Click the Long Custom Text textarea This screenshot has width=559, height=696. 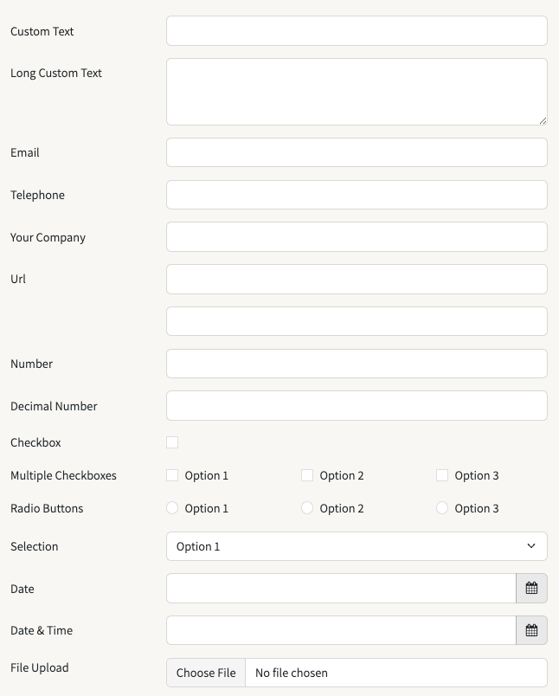click(x=357, y=90)
